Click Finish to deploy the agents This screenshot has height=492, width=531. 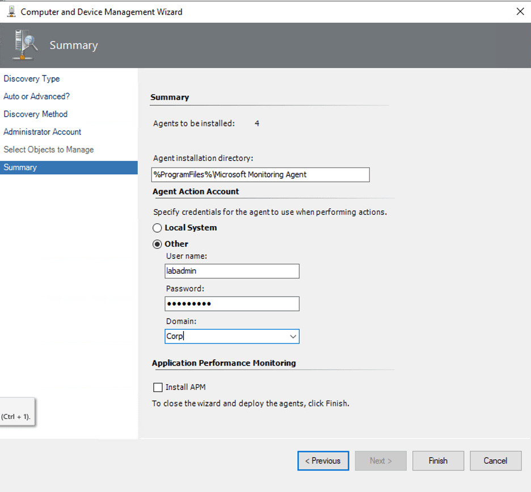pyautogui.click(x=438, y=461)
